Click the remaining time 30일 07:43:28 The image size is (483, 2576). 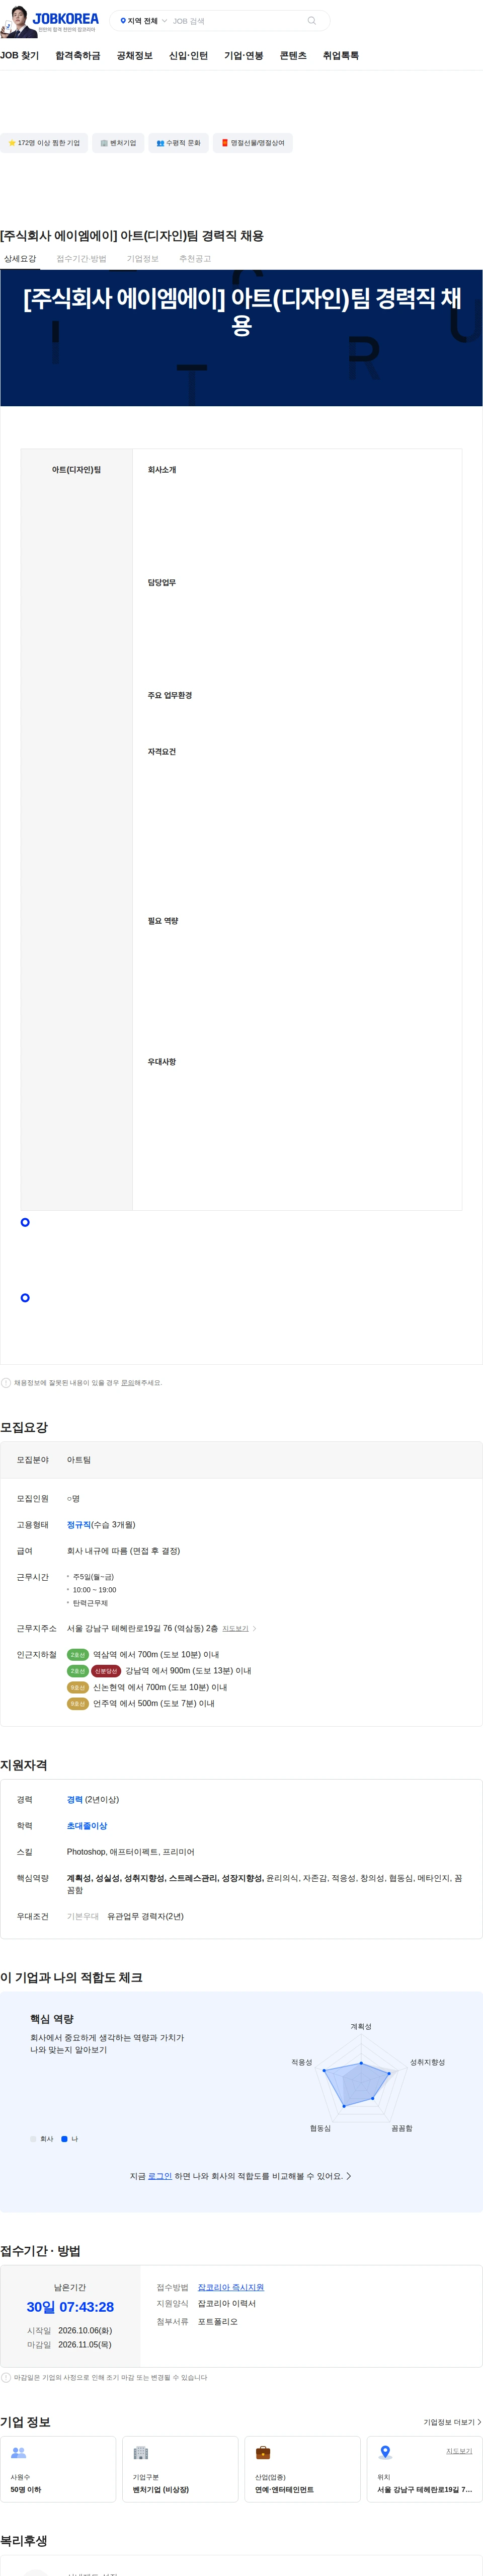coord(70,2307)
